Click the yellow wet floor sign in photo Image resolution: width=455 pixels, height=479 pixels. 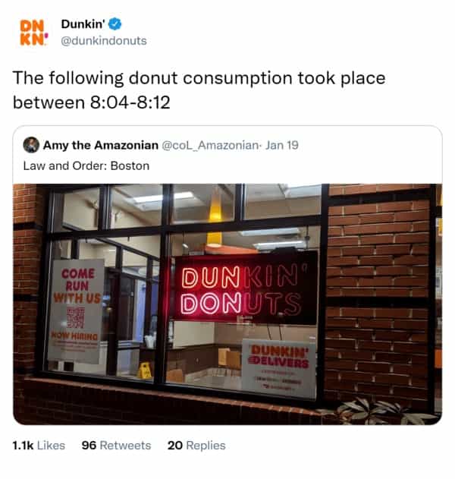click(145, 371)
